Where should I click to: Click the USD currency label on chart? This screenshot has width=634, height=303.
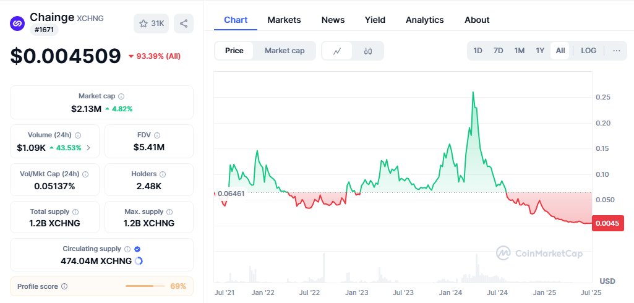pos(607,281)
